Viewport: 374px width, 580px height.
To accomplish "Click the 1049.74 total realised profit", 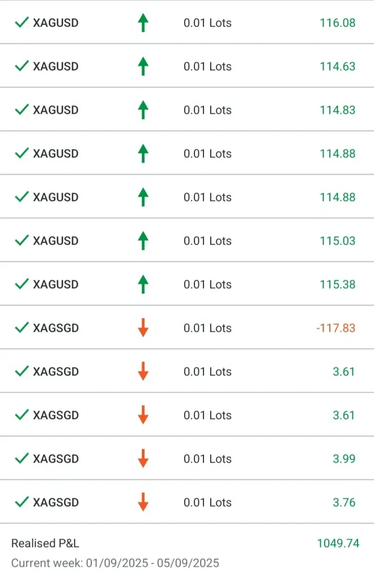I will click(338, 543).
